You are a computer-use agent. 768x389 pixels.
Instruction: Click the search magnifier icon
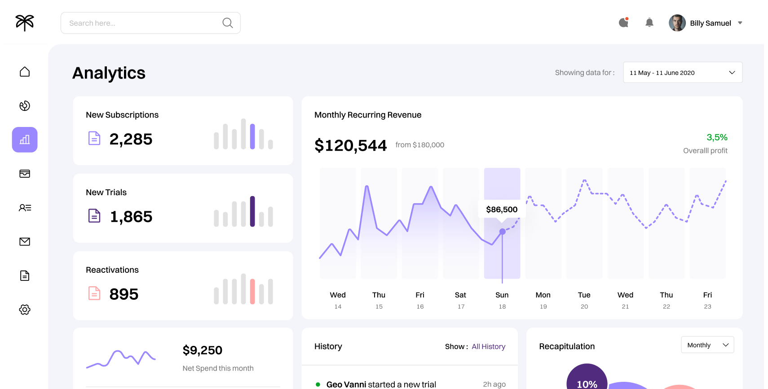pyautogui.click(x=228, y=23)
